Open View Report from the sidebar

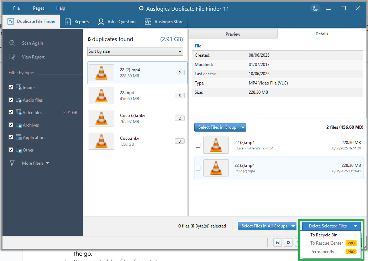(x=33, y=57)
